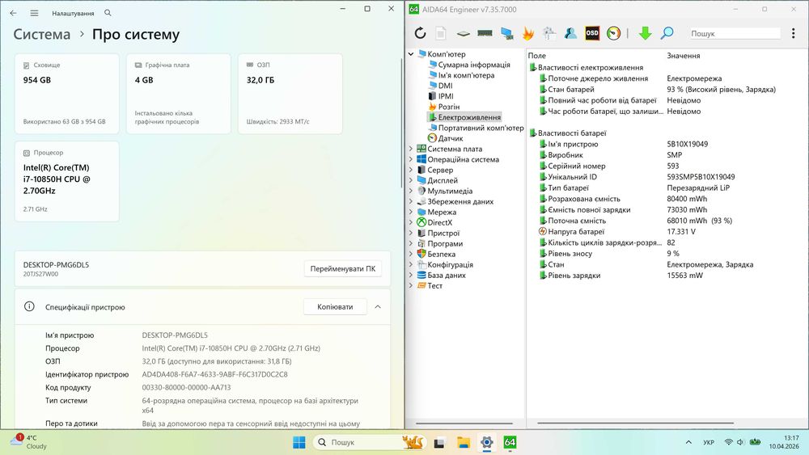This screenshot has width=809, height=455.
Task: Click the УКР language indicator in tray
Action: point(709,442)
